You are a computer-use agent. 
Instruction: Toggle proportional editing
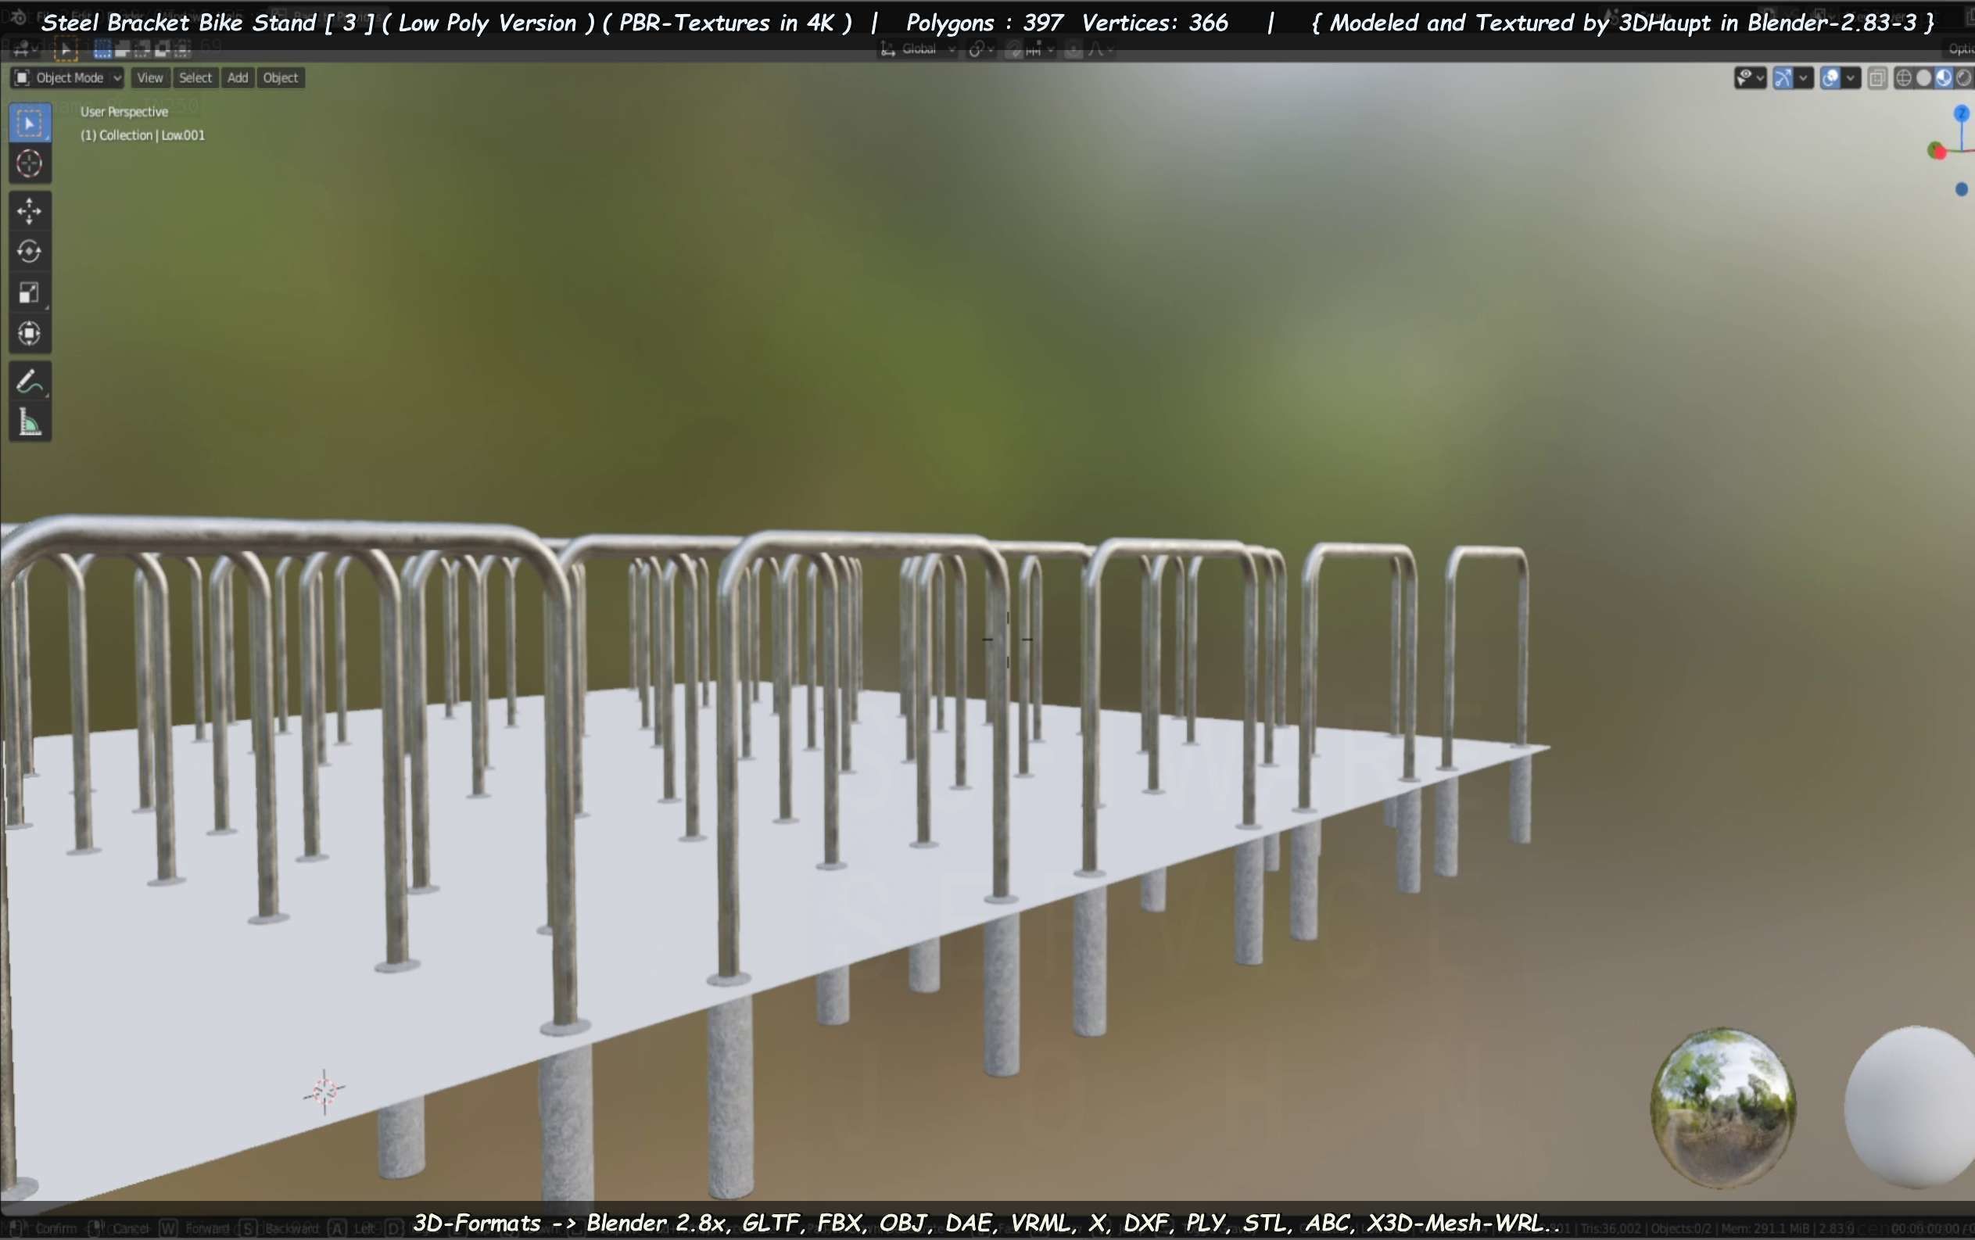click(x=1073, y=49)
